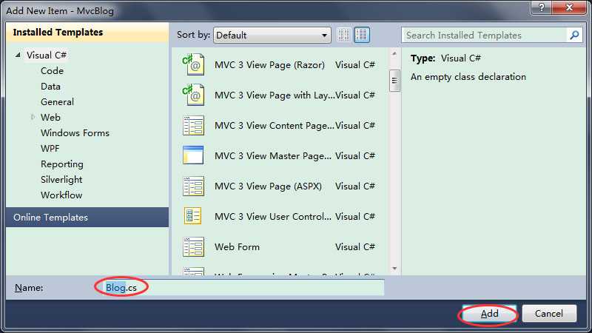Click the template list scrollbar thumb
Image resolution: width=592 pixels, height=333 pixels.
pos(394,81)
